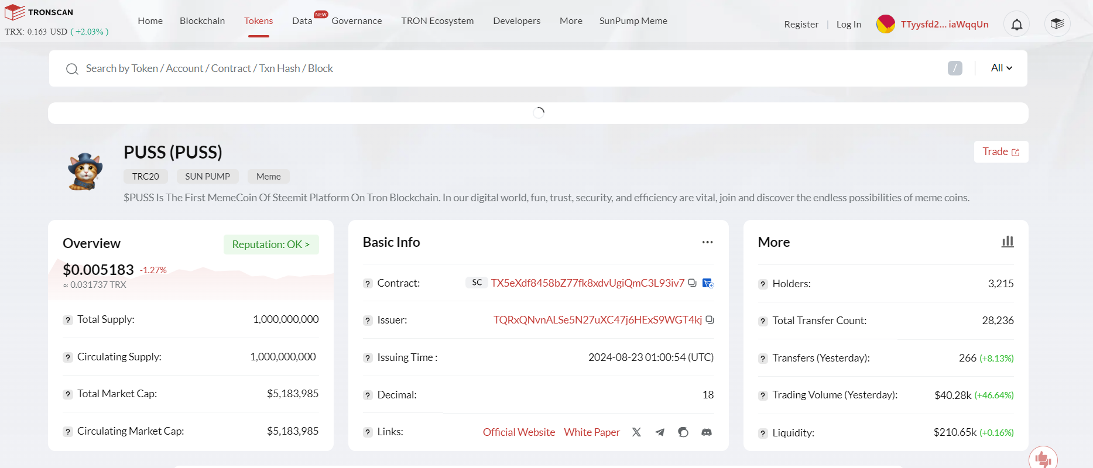1093x468 pixels.
Task: Click the holders count 3,215
Action: click(x=1001, y=284)
